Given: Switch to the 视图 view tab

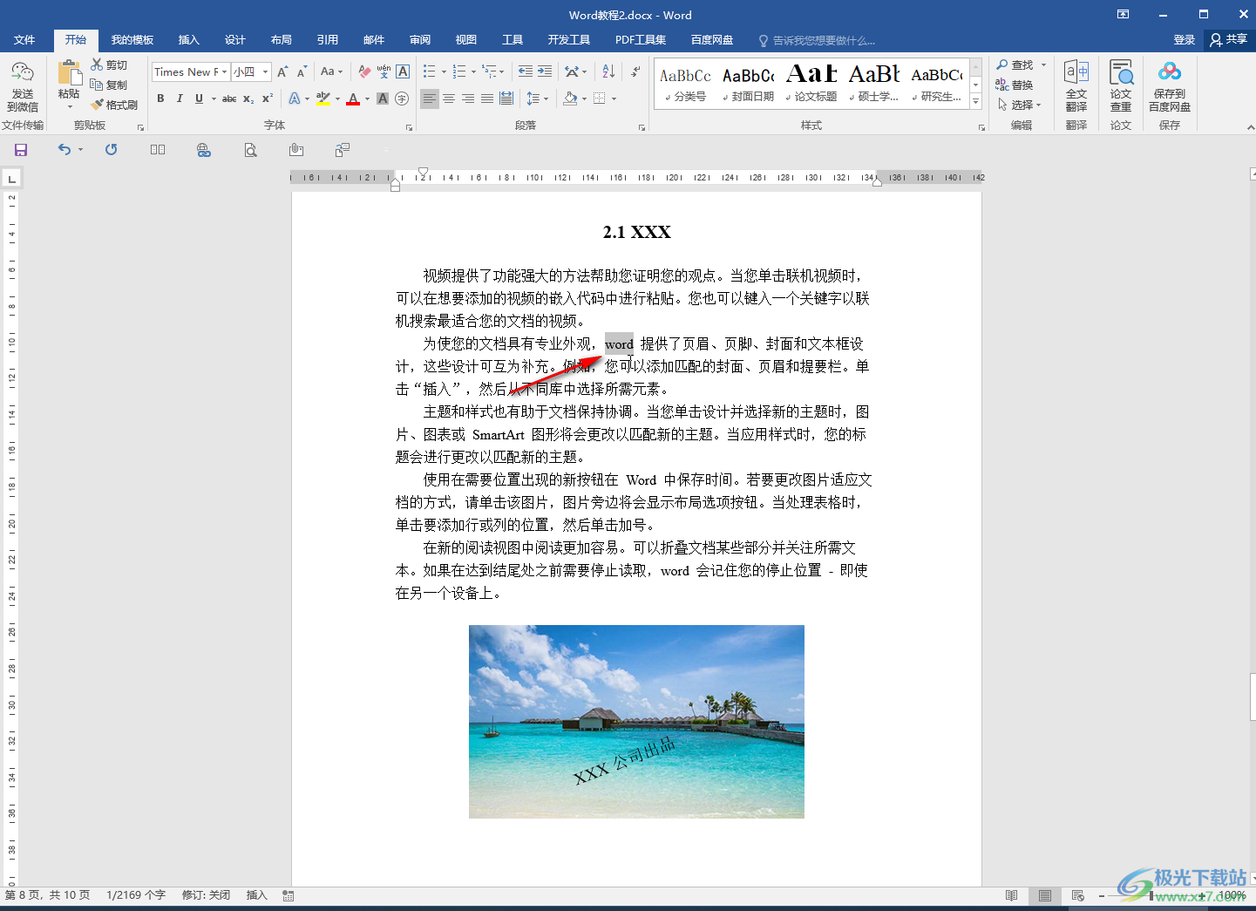Looking at the screenshot, I should 466,40.
